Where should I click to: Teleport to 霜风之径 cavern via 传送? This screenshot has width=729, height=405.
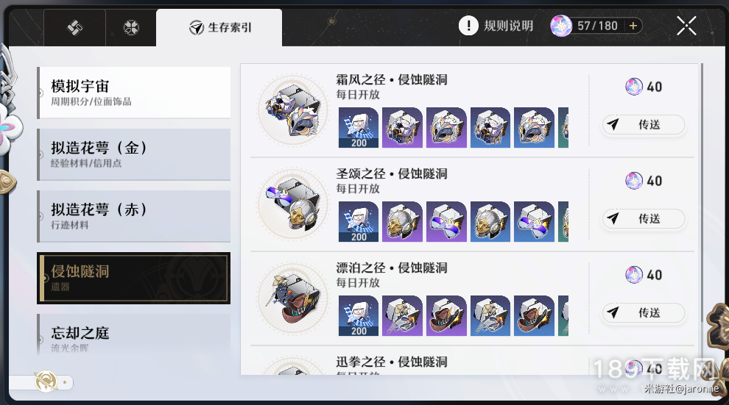[644, 125]
